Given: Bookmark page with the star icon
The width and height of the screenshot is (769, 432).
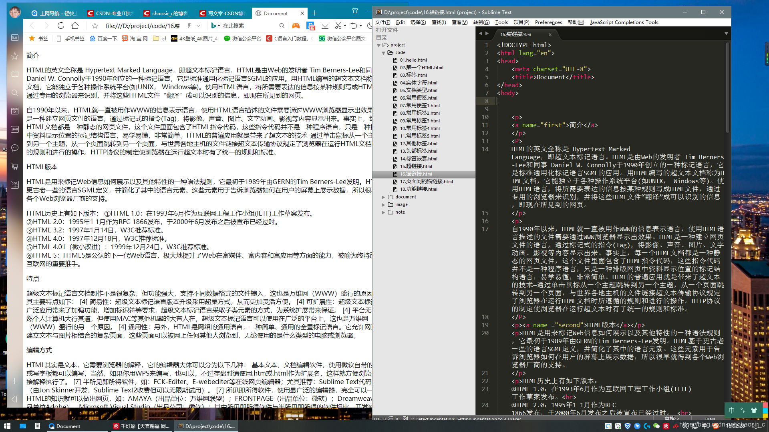Looking at the screenshot, I should point(95,26).
